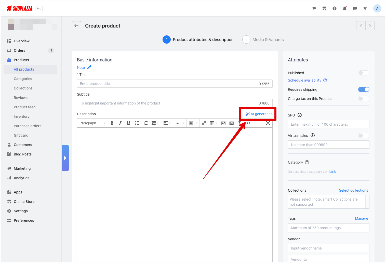The width and height of the screenshot is (386, 263).
Task: Open the notifications bell
Action: click(x=344, y=8)
